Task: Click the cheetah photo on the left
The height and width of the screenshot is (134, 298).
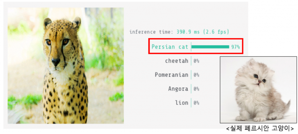Action: click(x=65, y=66)
